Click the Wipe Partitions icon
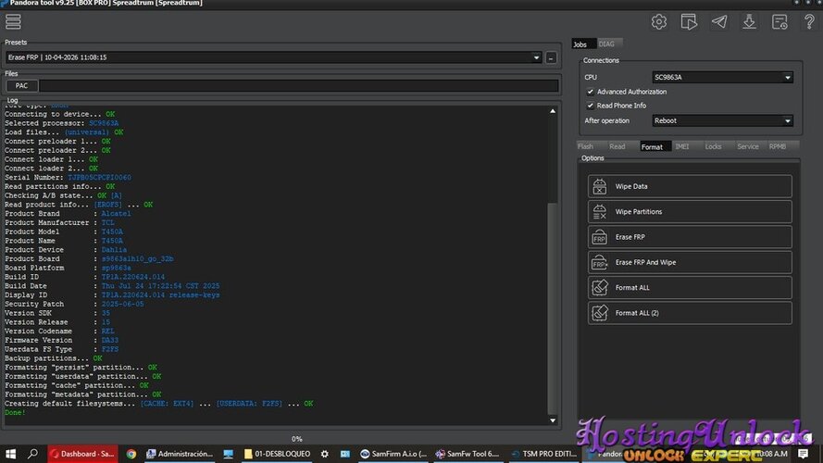This screenshot has width=823, height=463. pyautogui.click(x=599, y=211)
